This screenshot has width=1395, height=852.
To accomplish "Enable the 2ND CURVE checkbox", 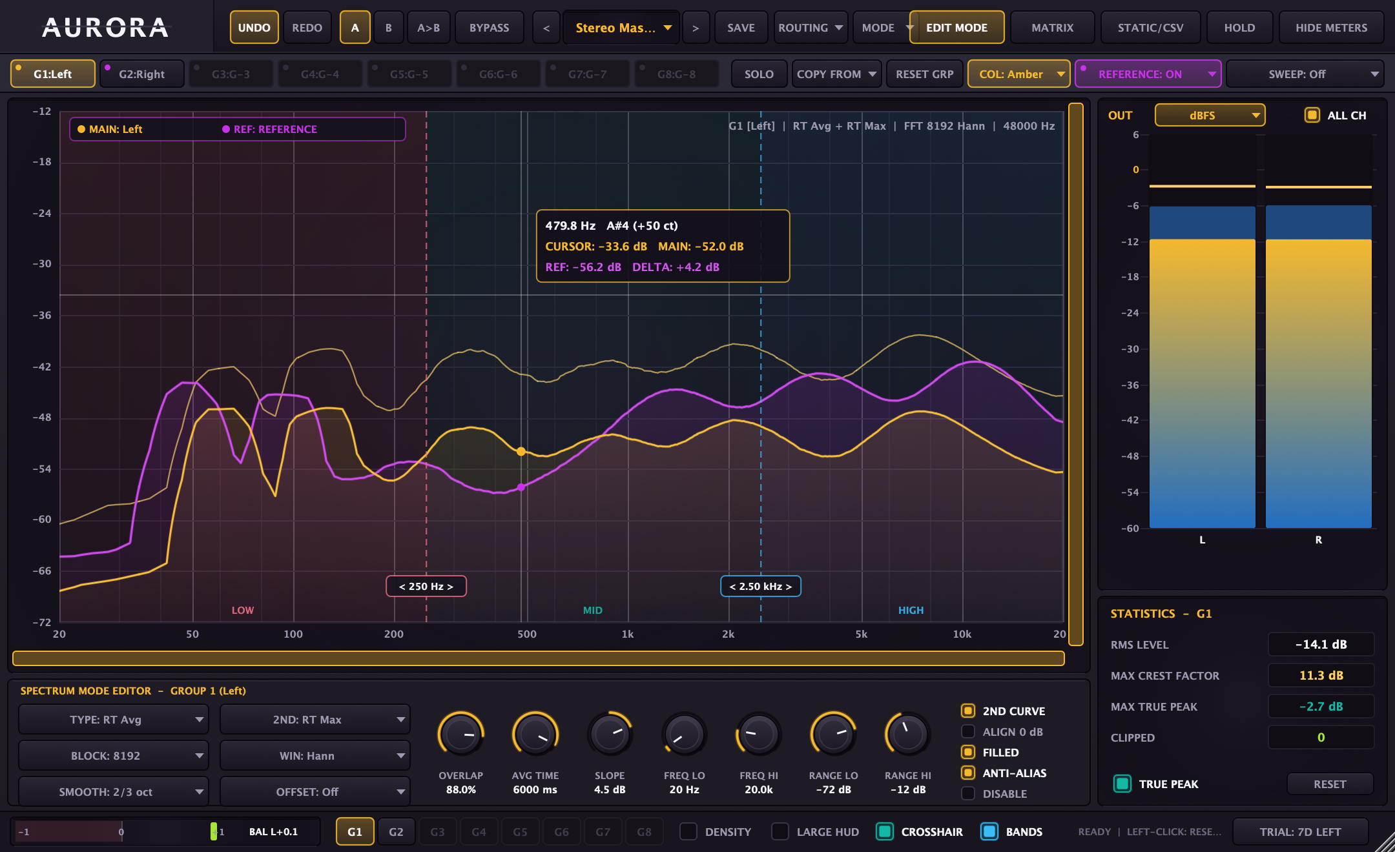I will point(968,711).
